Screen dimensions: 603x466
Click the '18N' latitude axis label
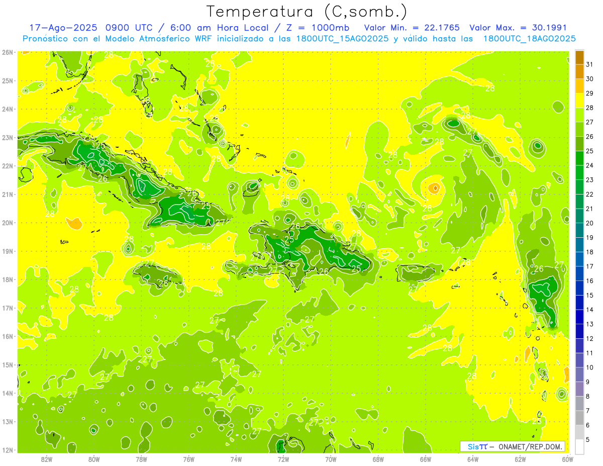click(x=8, y=279)
